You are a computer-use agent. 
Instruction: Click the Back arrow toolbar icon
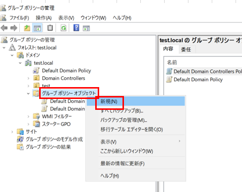pos(4,28)
